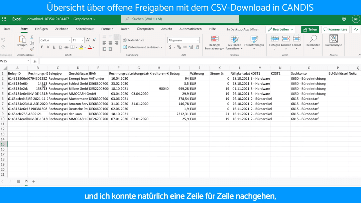Viewport: 361px width, 203px height.
Task: Switch to the Überprüfen tab
Action: (x=145, y=29)
